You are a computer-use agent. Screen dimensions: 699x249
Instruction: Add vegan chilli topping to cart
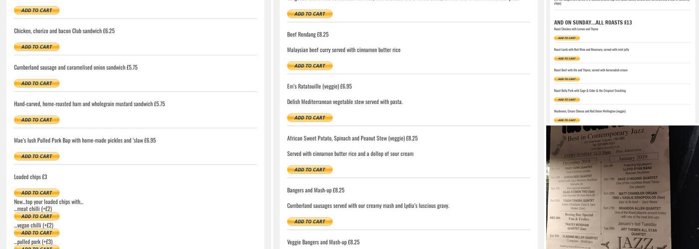pos(36,233)
